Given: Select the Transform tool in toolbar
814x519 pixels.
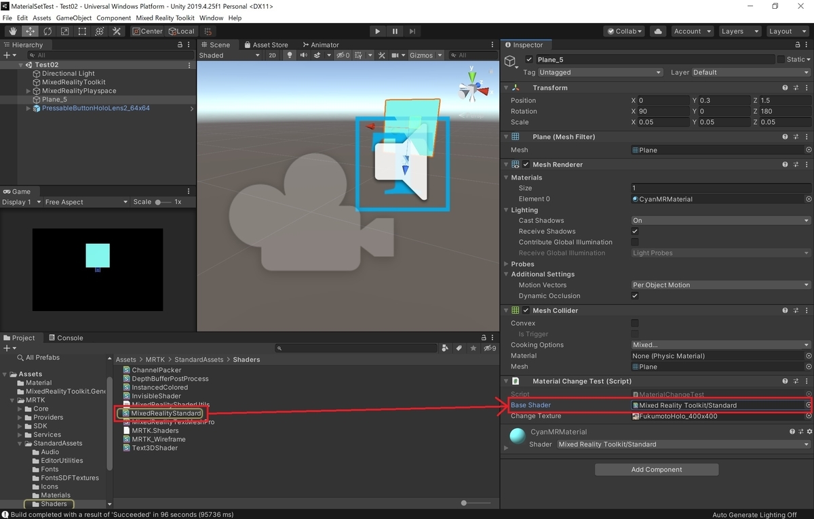Looking at the screenshot, I should click(100, 31).
